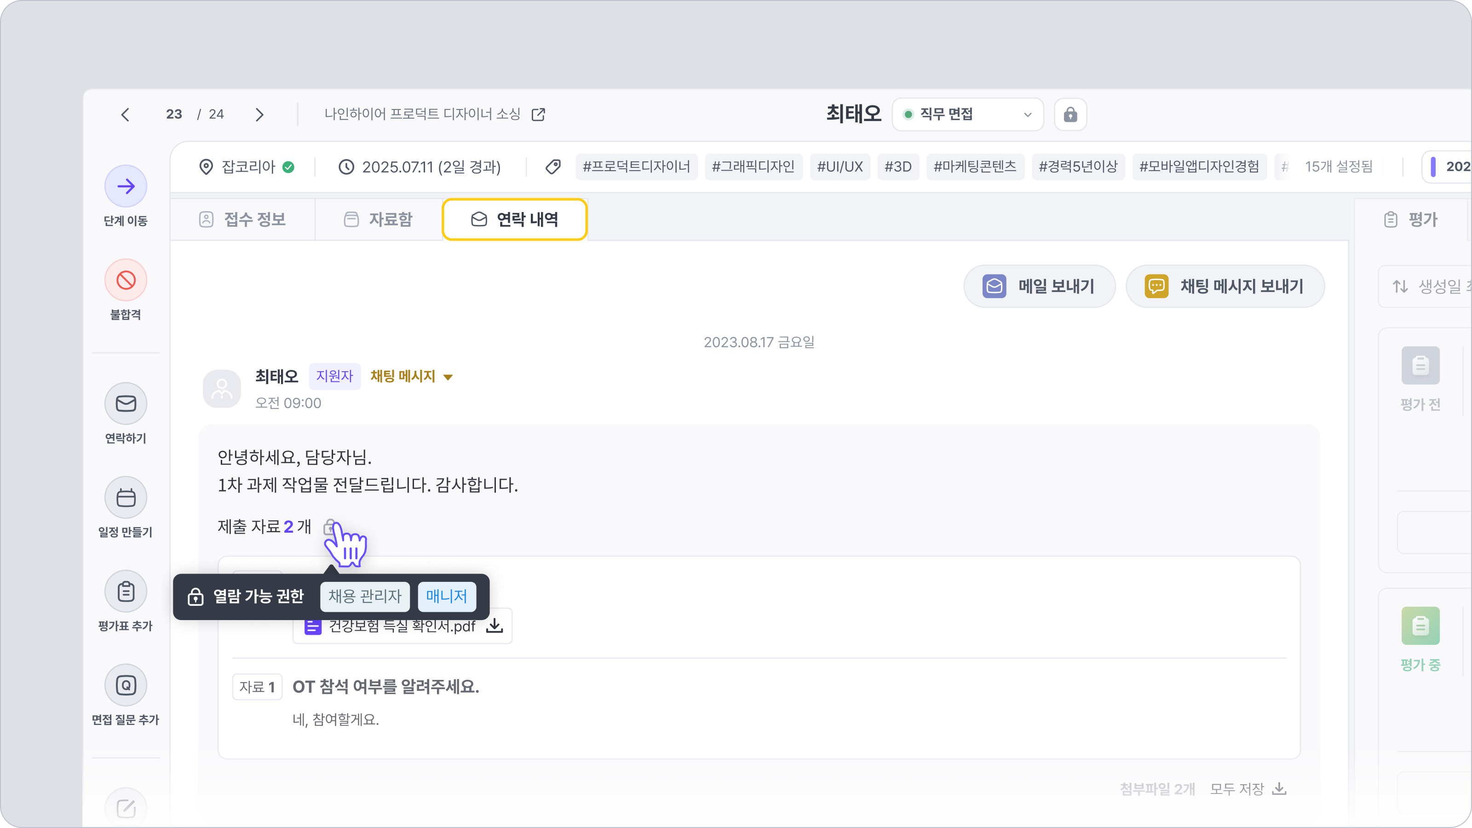The width and height of the screenshot is (1472, 828).
Task: Select the #UI/UX tag chip
Action: (x=839, y=167)
